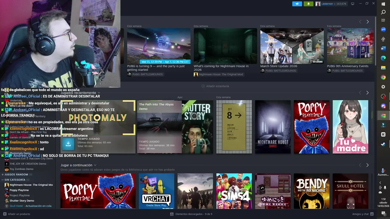The image size is (390, 219).
Task: Open VRChat recommended game cover
Action: [x=156, y=191]
